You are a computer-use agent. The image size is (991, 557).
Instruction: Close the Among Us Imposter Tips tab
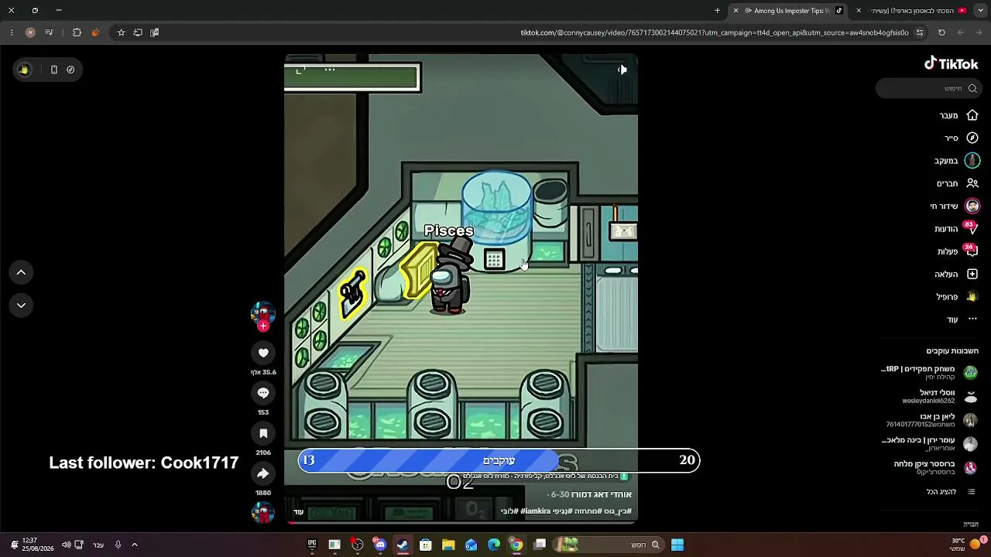[x=736, y=11]
